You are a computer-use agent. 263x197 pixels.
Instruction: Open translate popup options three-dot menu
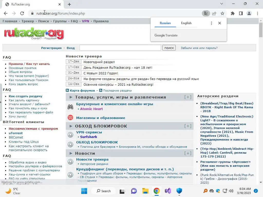(x=211, y=23)
